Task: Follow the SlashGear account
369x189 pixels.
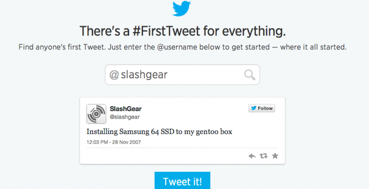Action: [x=261, y=108]
